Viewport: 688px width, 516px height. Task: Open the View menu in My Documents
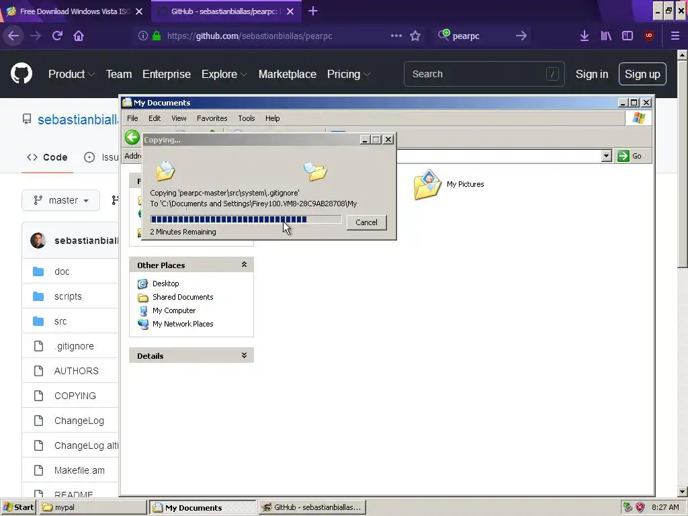[179, 118]
